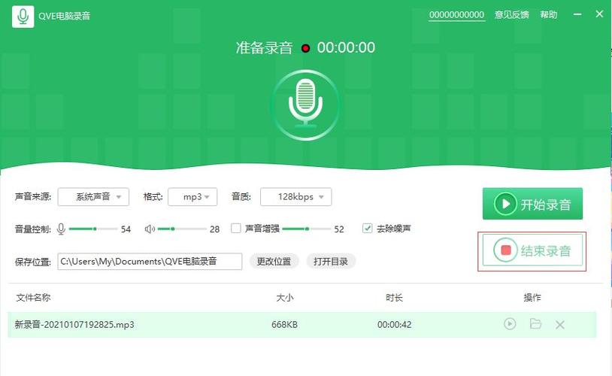Adjust the 声音增强 slider at 52

pos(307,229)
